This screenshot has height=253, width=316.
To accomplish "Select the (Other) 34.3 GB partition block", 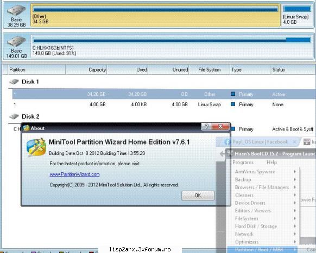I will click(155, 15).
